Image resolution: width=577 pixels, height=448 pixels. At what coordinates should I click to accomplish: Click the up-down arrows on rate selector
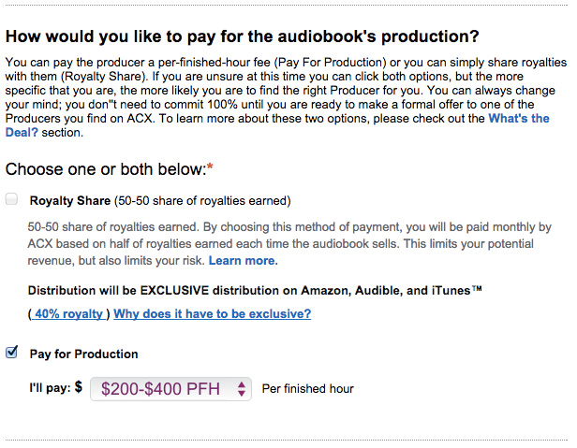click(242, 389)
